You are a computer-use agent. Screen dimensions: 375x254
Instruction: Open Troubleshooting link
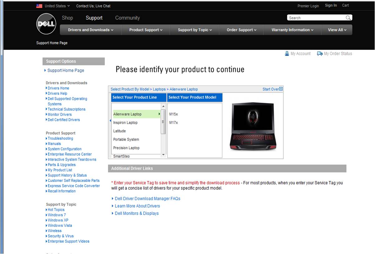[60, 139]
